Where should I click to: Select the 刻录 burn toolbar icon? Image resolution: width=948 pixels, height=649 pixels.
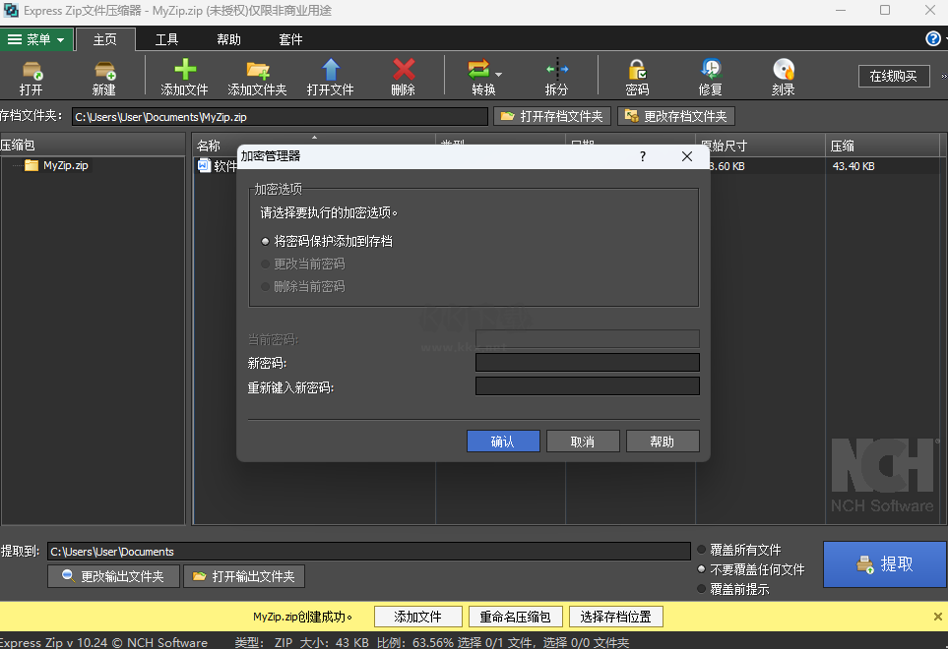coord(784,76)
